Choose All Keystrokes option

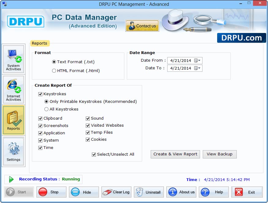[x=46, y=109]
